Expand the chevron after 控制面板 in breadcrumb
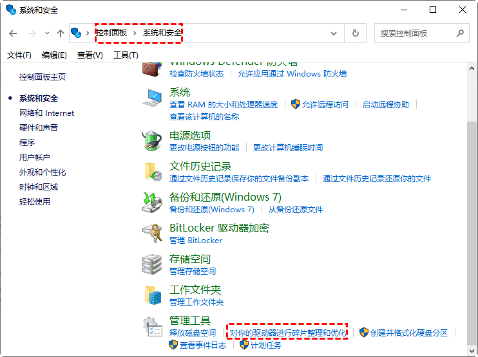 (x=135, y=33)
